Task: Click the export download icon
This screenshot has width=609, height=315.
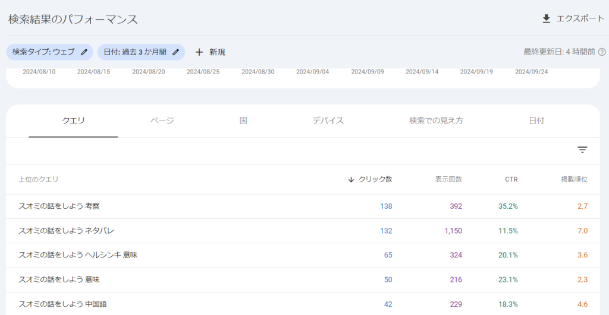Action: tap(546, 18)
